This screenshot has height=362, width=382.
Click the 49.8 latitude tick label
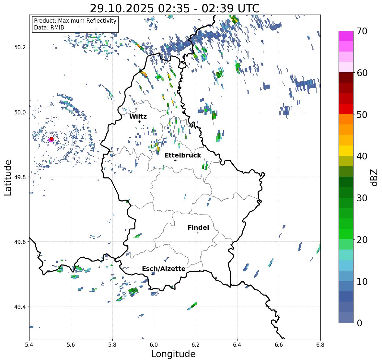(x=21, y=177)
